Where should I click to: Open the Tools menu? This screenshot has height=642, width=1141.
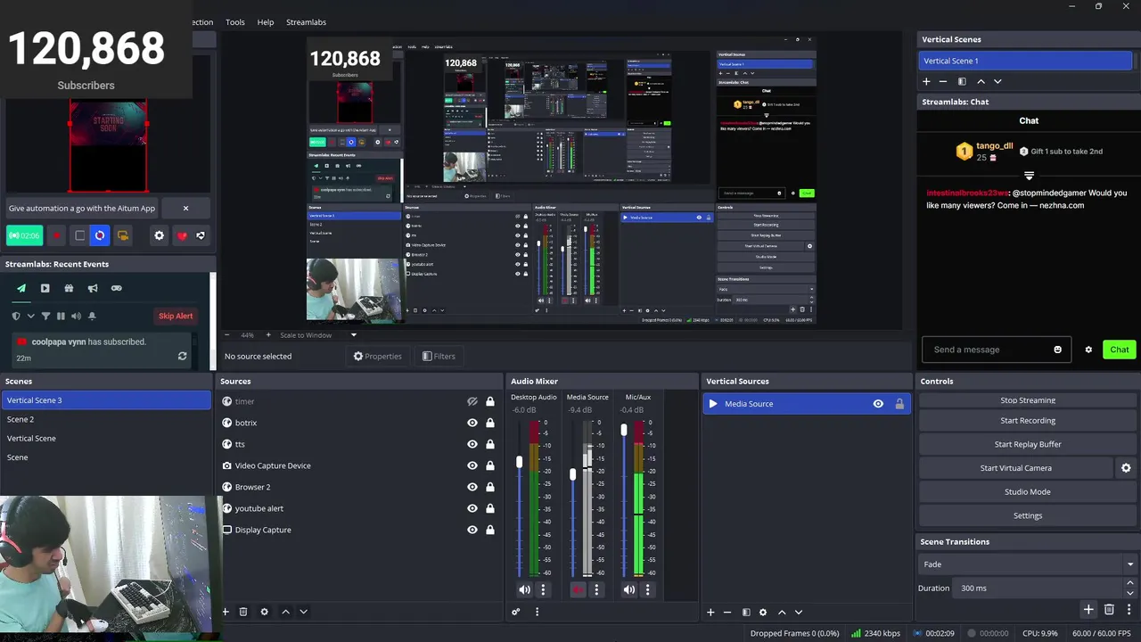tap(235, 22)
